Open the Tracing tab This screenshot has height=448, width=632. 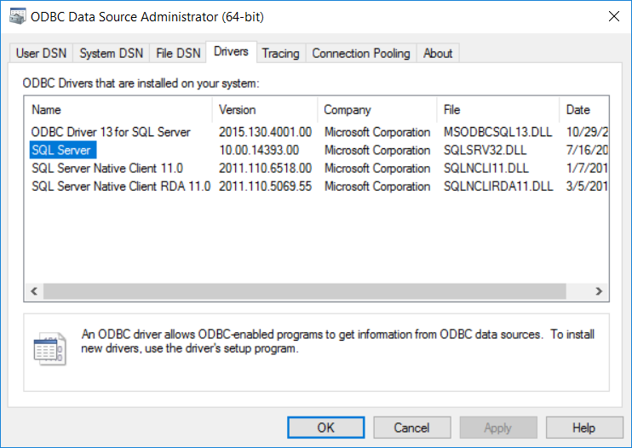pyautogui.click(x=280, y=53)
